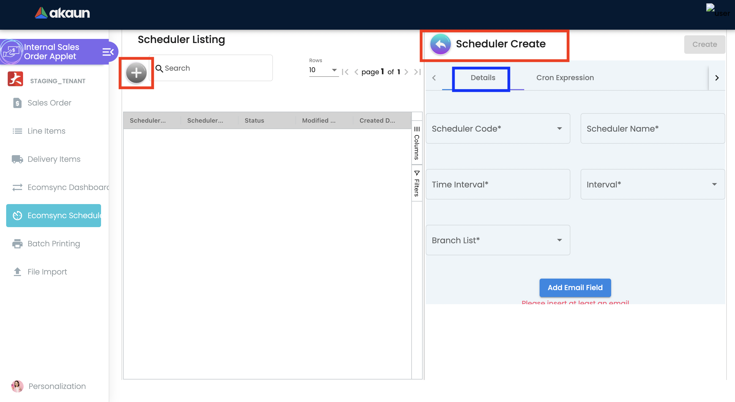Image resolution: width=735 pixels, height=402 pixels.
Task: Switch to Cron Expression tab
Action: click(565, 78)
